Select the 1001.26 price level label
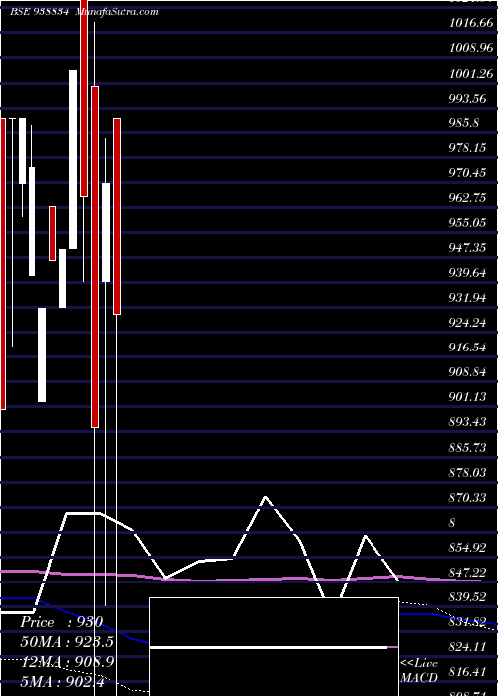The height and width of the screenshot is (697, 498). 470,73
